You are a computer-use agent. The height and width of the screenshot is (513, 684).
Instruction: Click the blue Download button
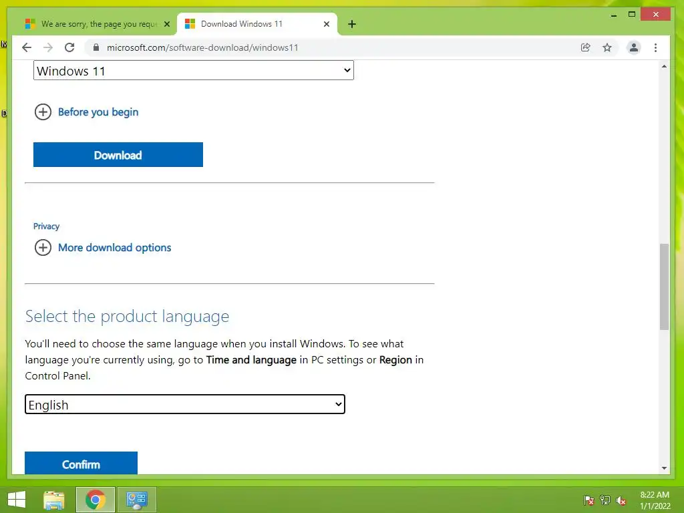[x=118, y=155]
